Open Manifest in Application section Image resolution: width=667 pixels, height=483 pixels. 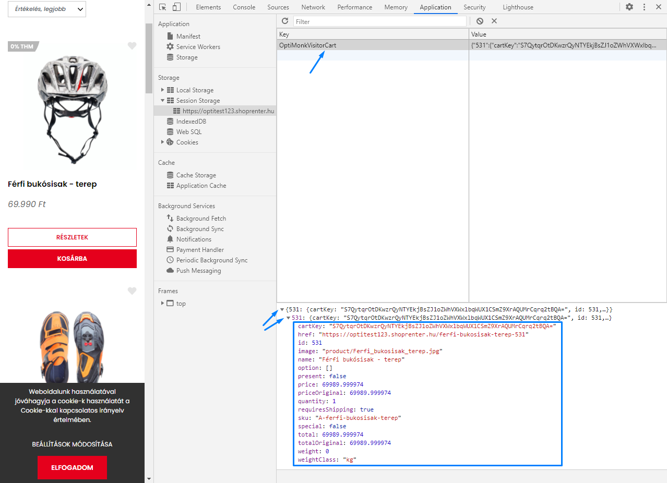pos(188,37)
